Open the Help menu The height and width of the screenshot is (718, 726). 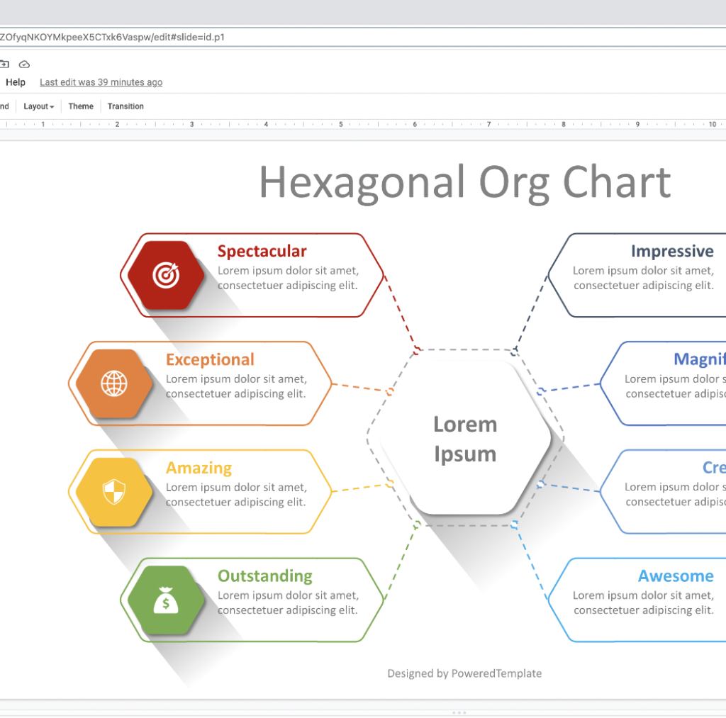[16, 82]
